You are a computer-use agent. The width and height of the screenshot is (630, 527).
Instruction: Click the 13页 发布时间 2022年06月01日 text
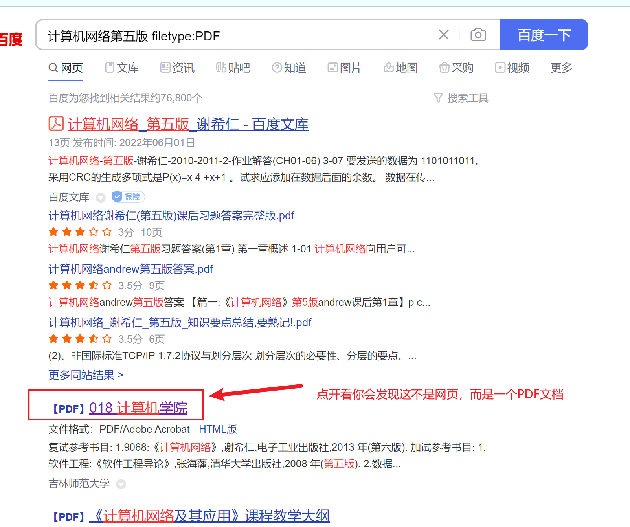pos(122,143)
